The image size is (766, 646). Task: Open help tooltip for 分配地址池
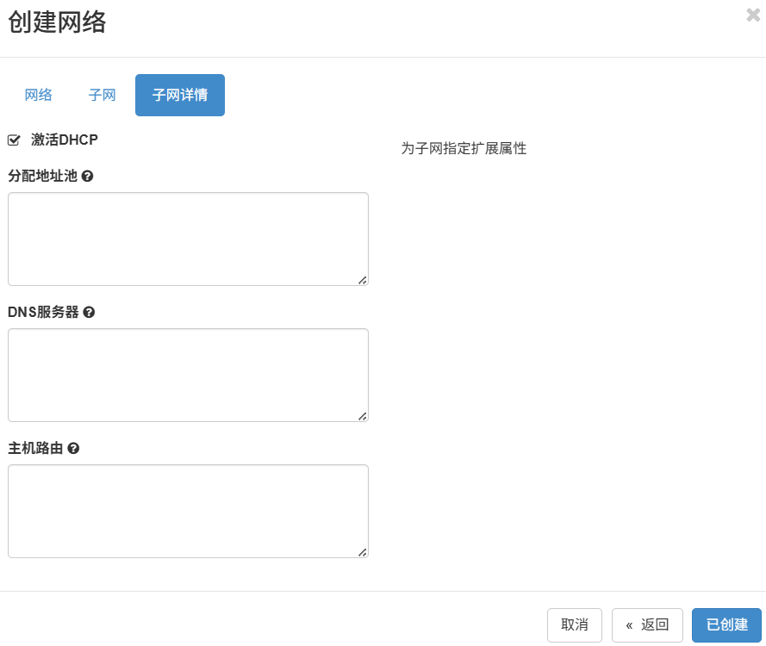(87, 176)
